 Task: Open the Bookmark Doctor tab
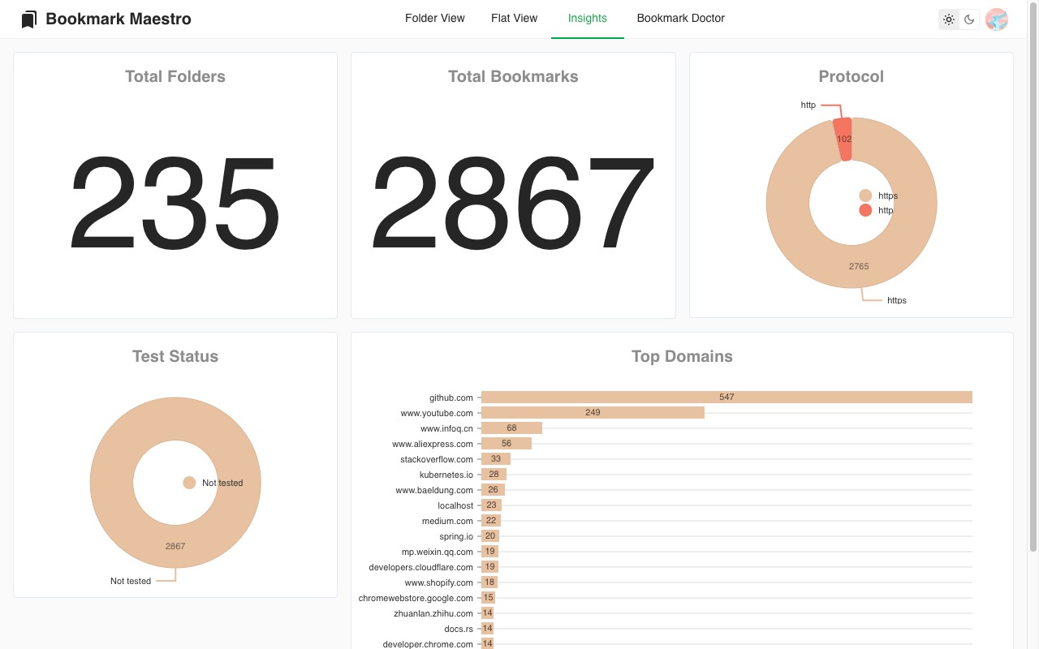pos(681,19)
